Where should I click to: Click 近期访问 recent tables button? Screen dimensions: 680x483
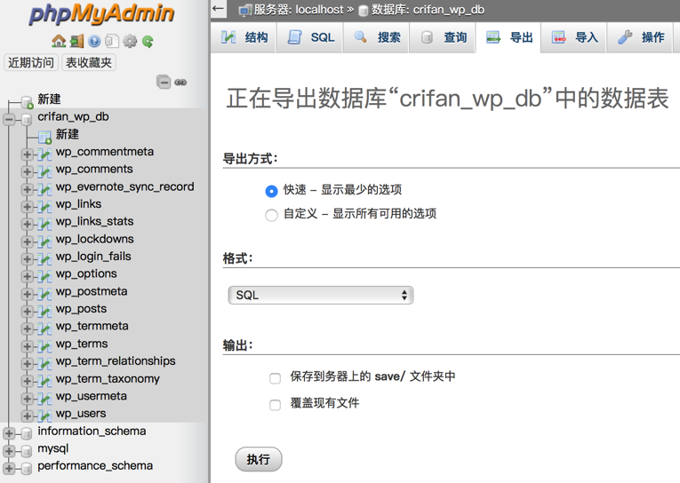pyautogui.click(x=31, y=63)
